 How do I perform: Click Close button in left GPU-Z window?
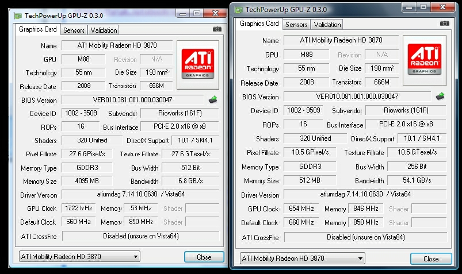(x=204, y=257)
